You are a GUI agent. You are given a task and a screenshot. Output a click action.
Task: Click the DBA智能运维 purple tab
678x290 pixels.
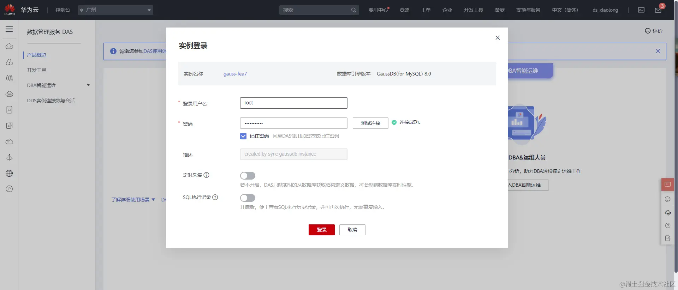coord(530,71)
